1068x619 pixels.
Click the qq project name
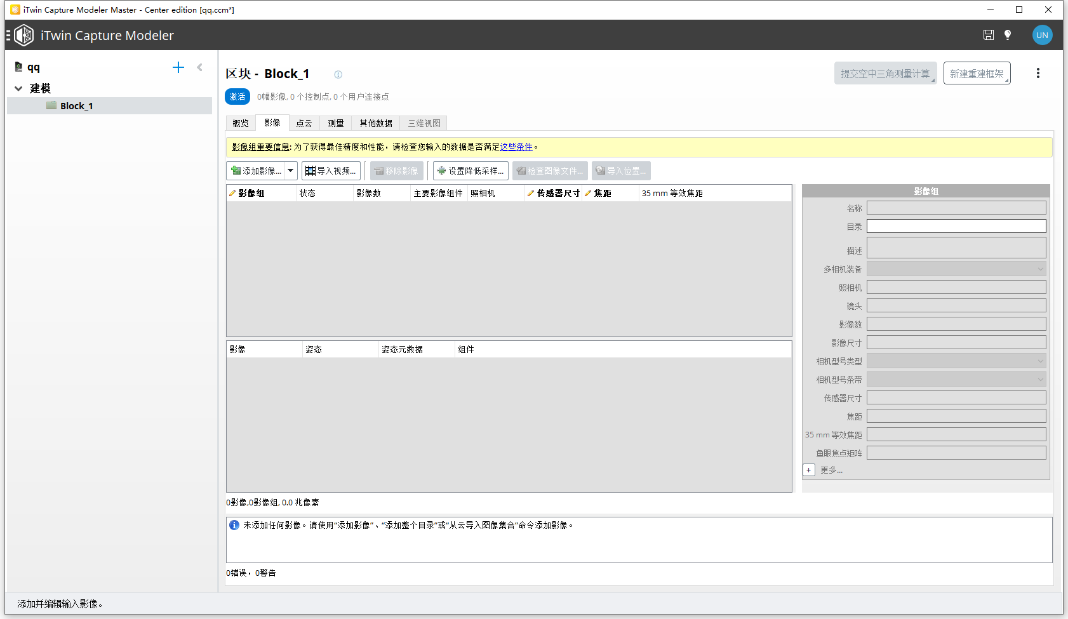coord(34,67)
